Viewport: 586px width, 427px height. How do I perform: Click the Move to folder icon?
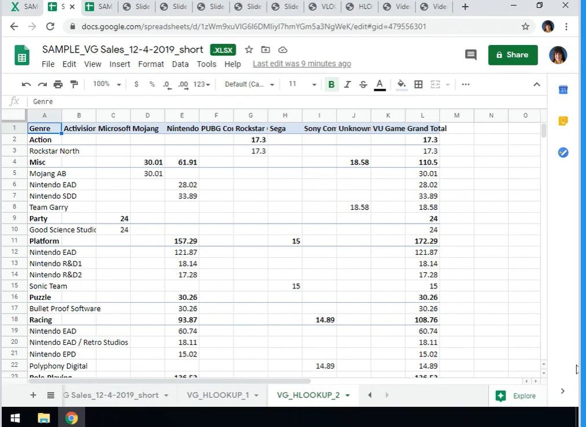266,50
